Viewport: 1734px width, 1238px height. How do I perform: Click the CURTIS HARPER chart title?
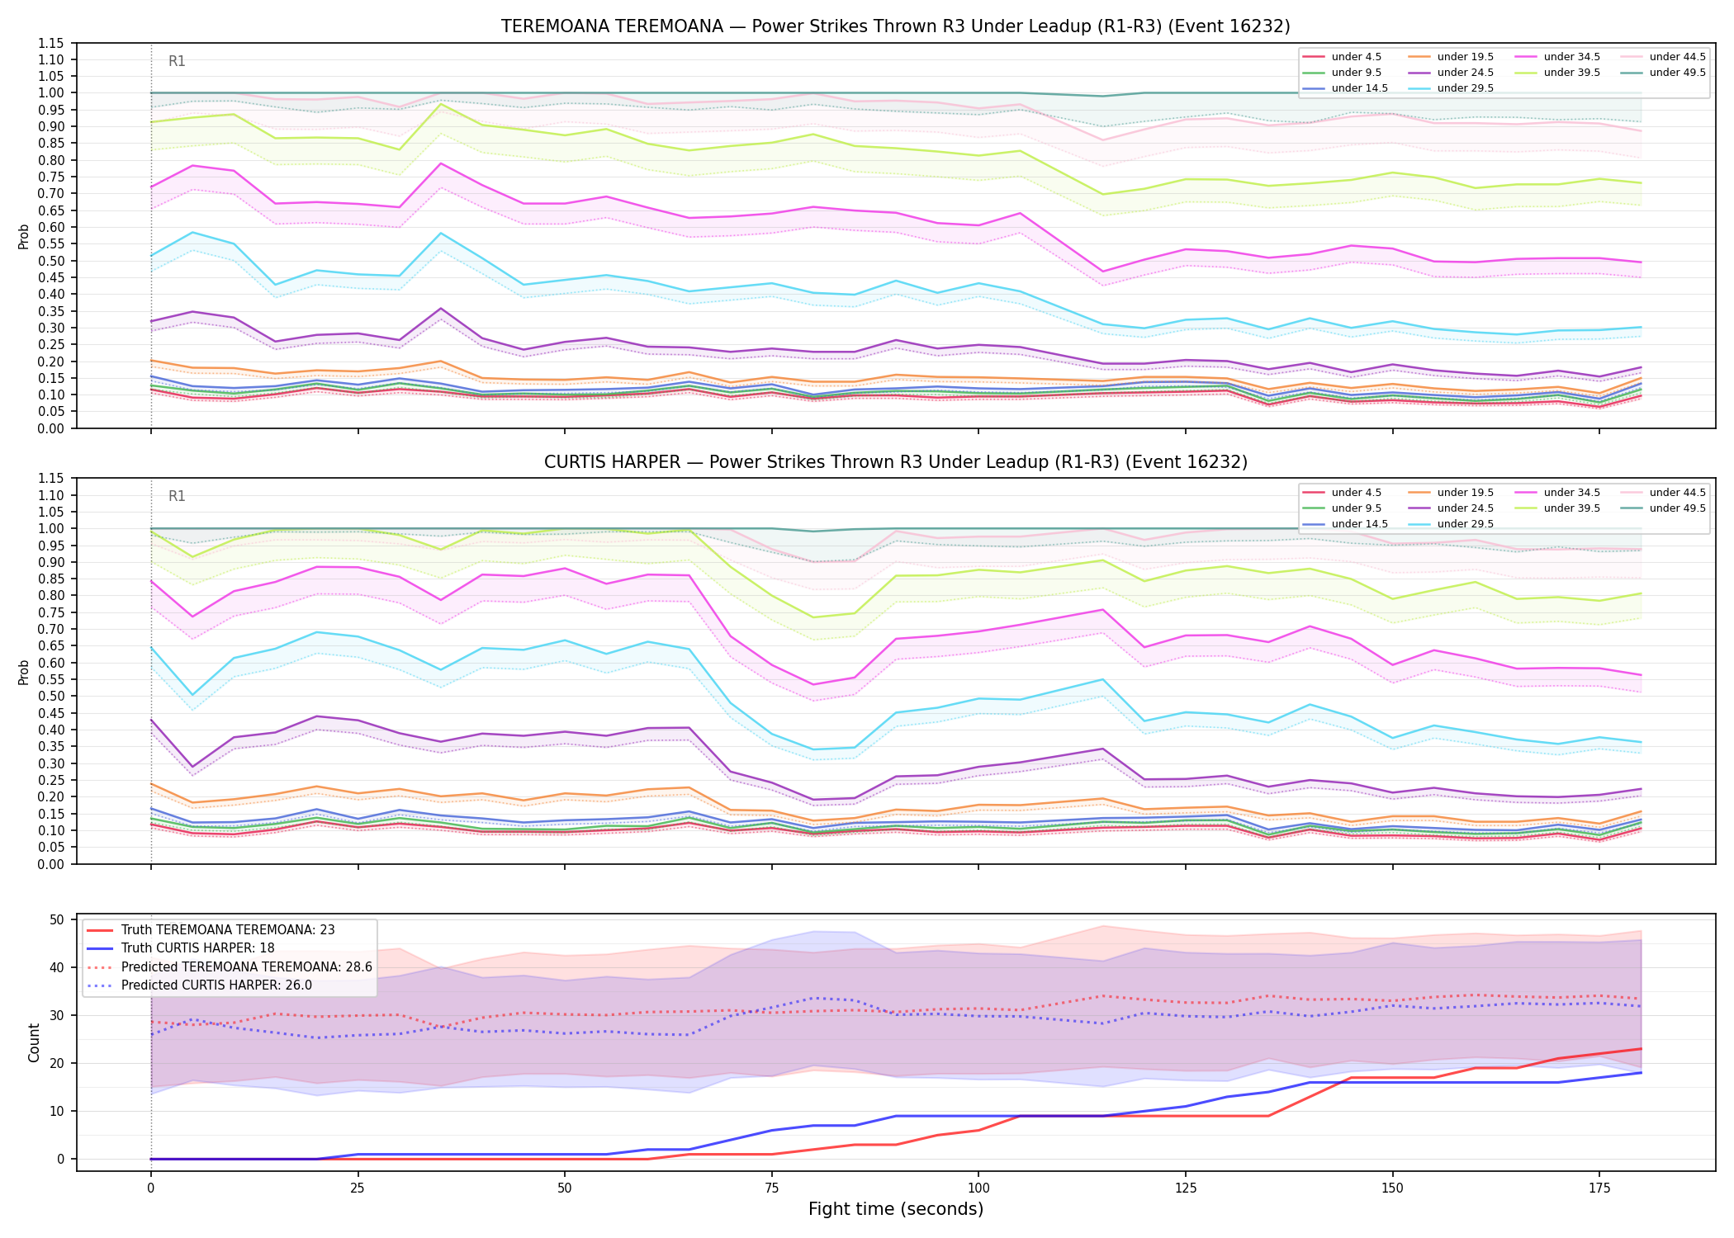[895, 462]
